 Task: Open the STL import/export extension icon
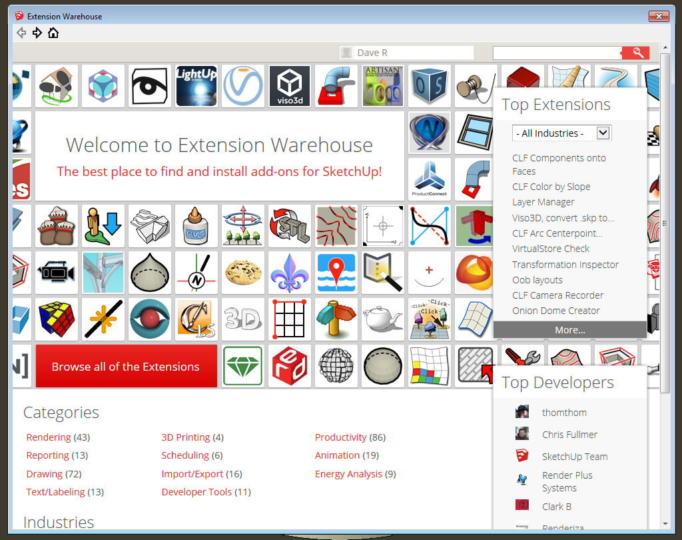point(290,226)
